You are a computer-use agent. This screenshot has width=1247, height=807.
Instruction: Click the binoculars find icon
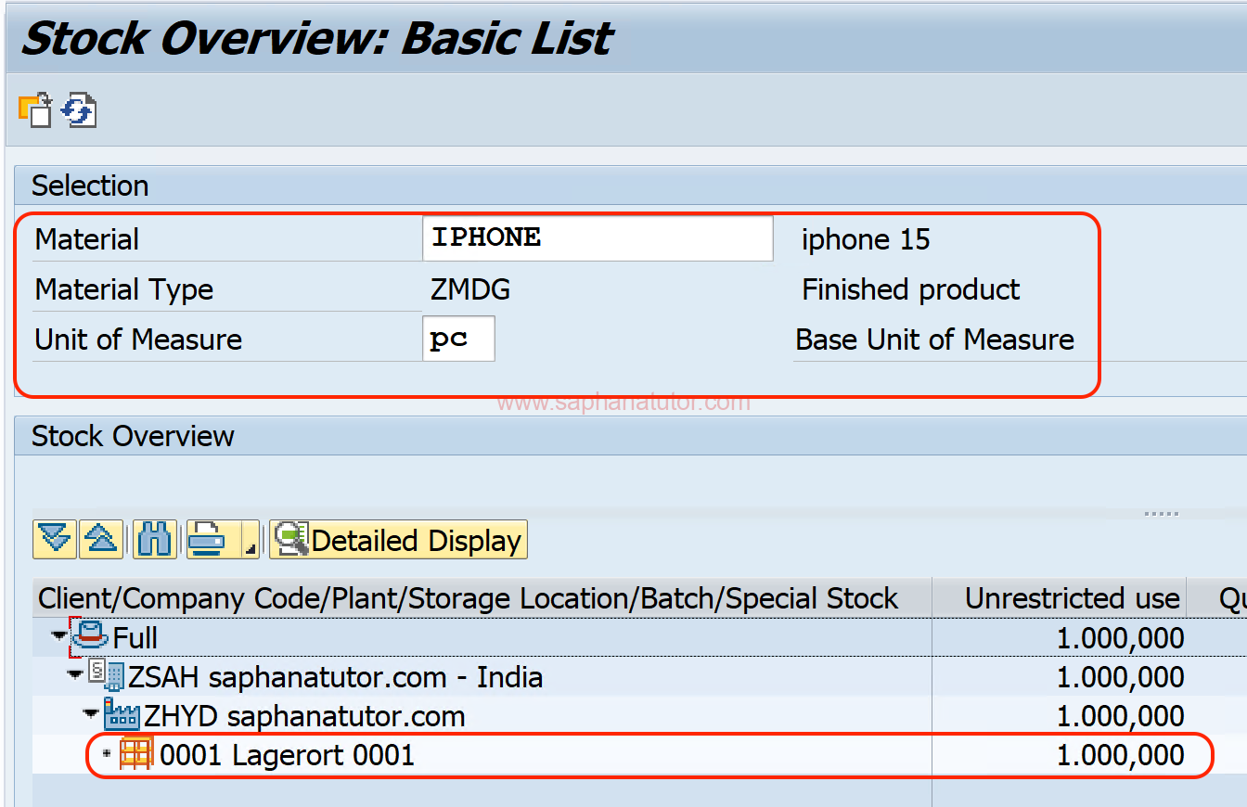[x=154, y=539]
